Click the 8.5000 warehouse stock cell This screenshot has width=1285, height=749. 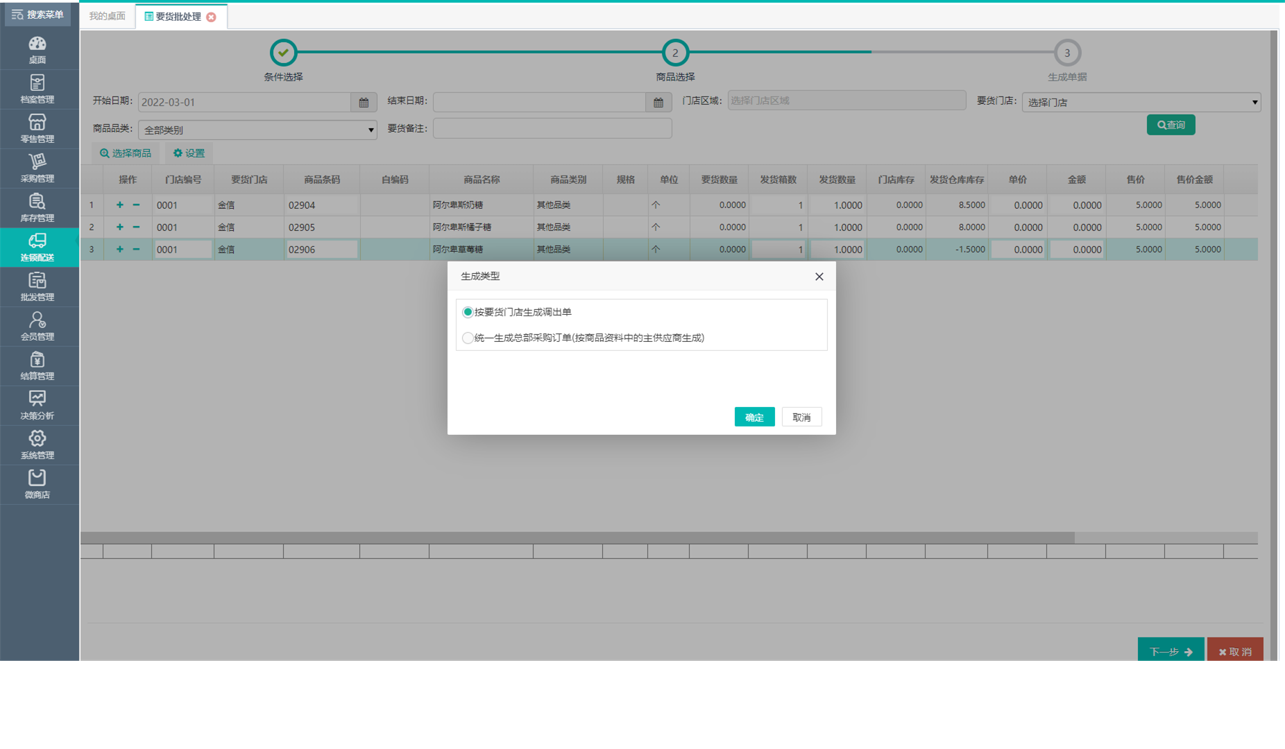pyautogui.click(x=957, y=205)
